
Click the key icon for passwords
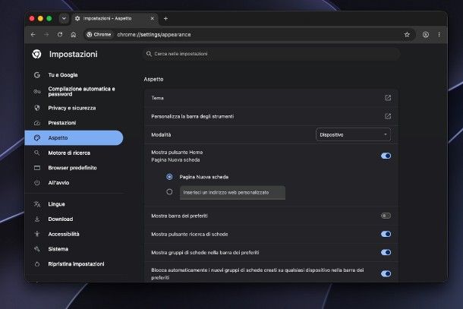[x=37, y=92]
